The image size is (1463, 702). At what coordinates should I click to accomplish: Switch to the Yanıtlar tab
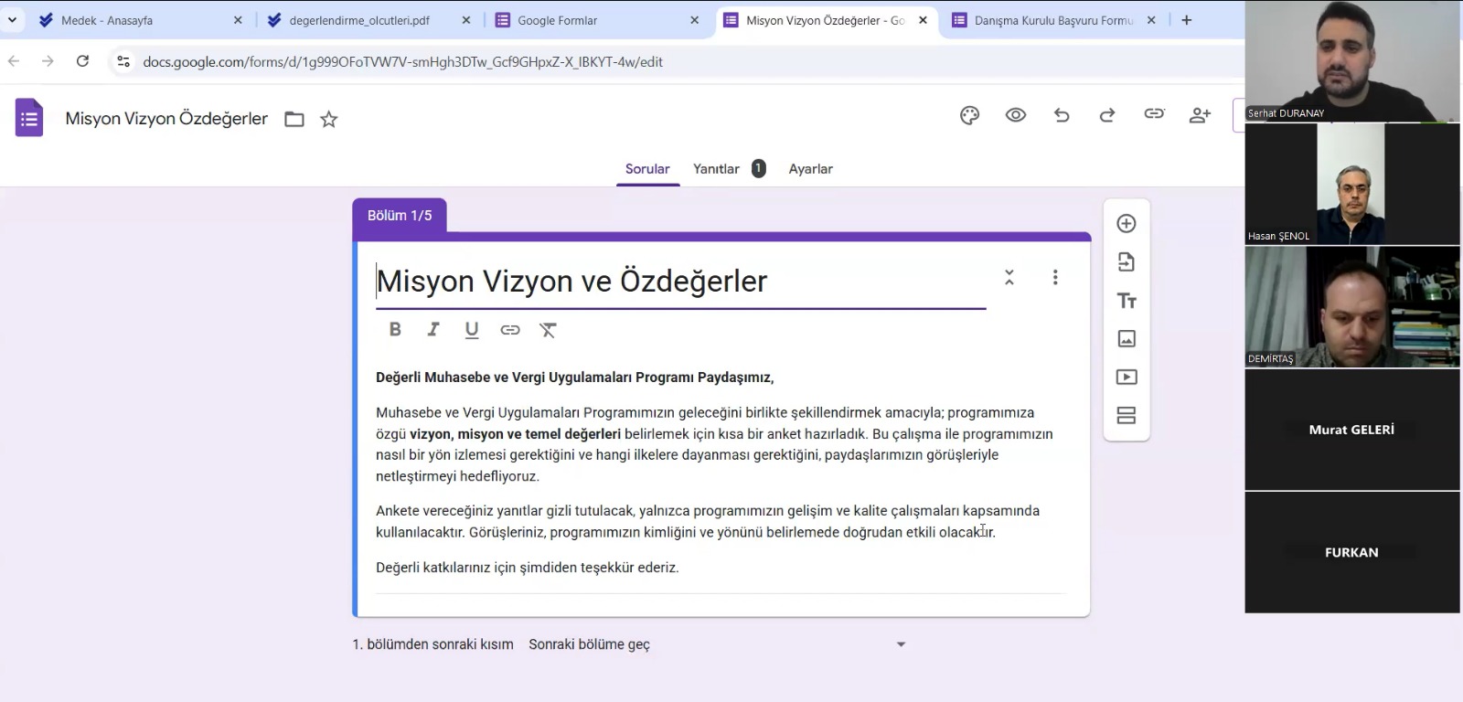click(x=717, y=169)
